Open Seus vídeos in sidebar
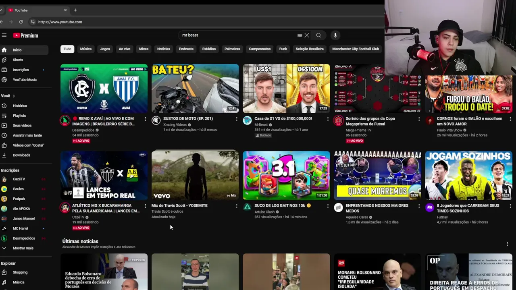Viewport: 516px width, 290px height. [24, 126]
